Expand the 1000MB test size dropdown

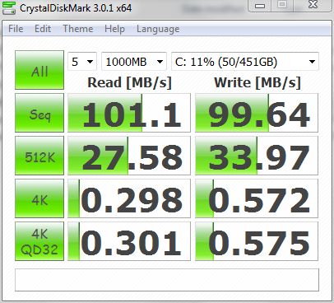coord(134,62)
